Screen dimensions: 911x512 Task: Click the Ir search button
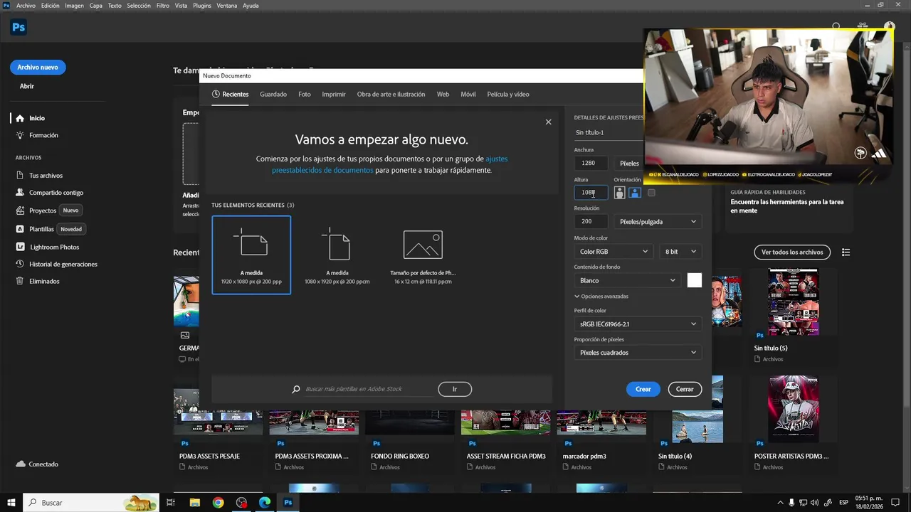click(x=455, y=389)
